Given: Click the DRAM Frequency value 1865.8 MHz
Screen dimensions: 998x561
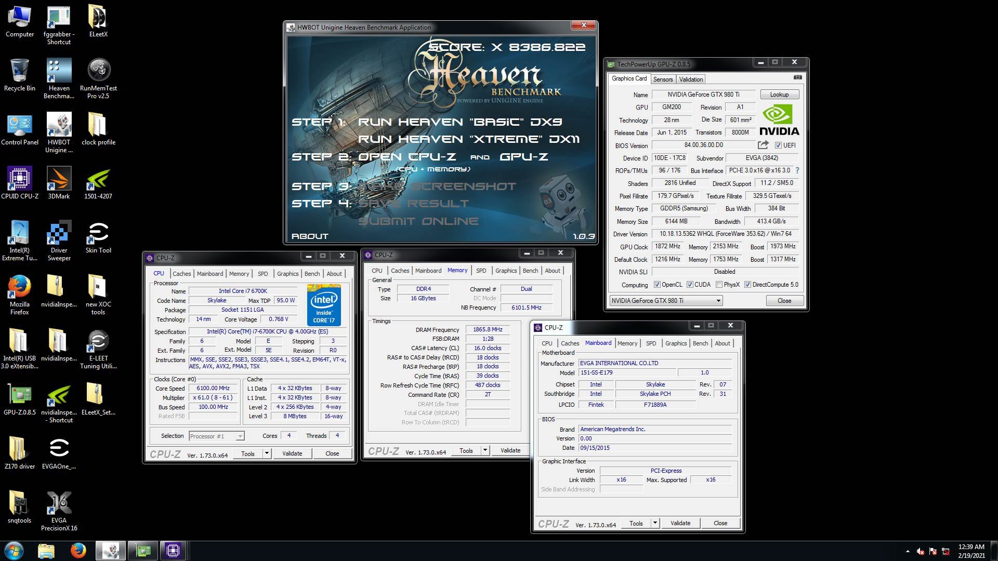Looking at the screenshot, I should (x=488, y=330).
